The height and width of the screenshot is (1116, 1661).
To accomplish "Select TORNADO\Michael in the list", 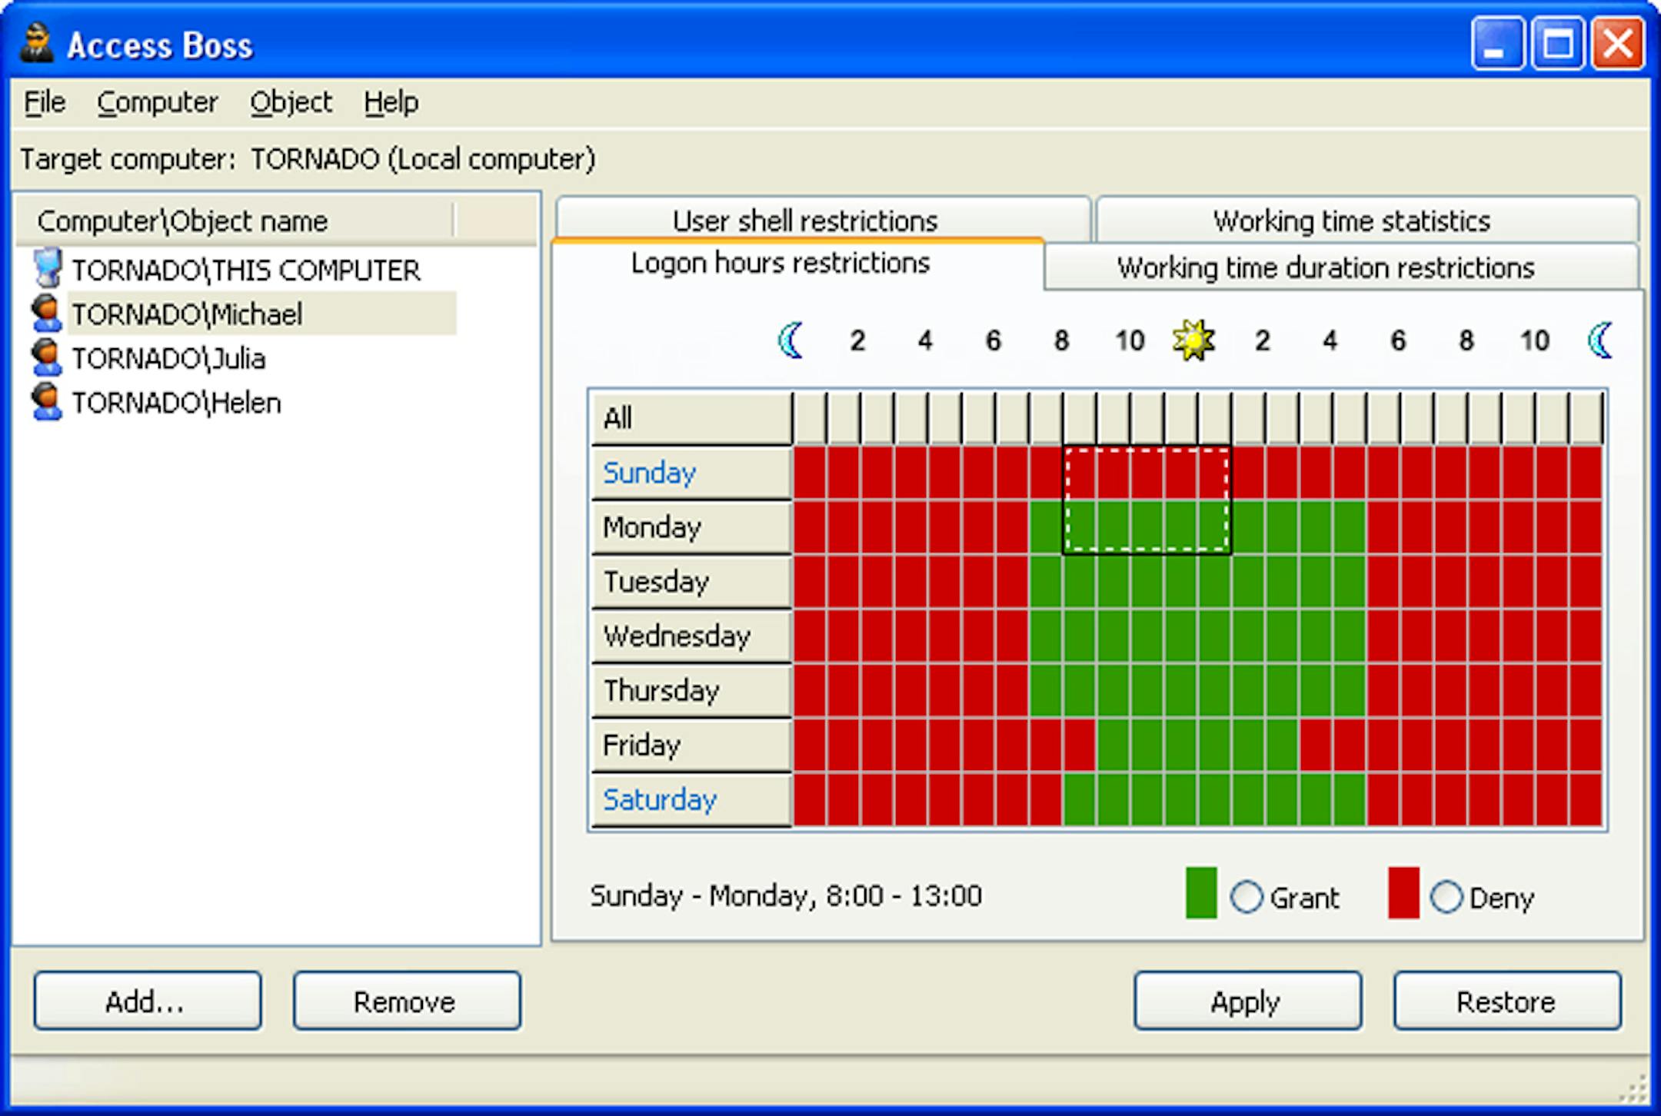I will pyautogui.click(x=262, y=313).
